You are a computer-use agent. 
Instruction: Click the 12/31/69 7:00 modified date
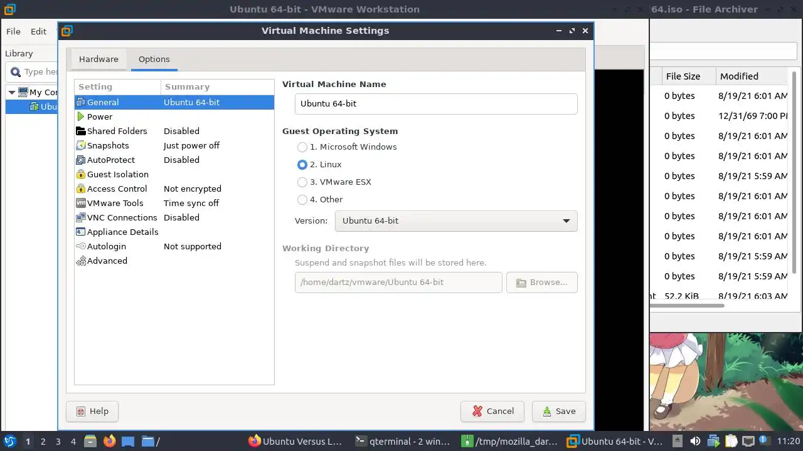pyautogui.click(x=753, y=116)
